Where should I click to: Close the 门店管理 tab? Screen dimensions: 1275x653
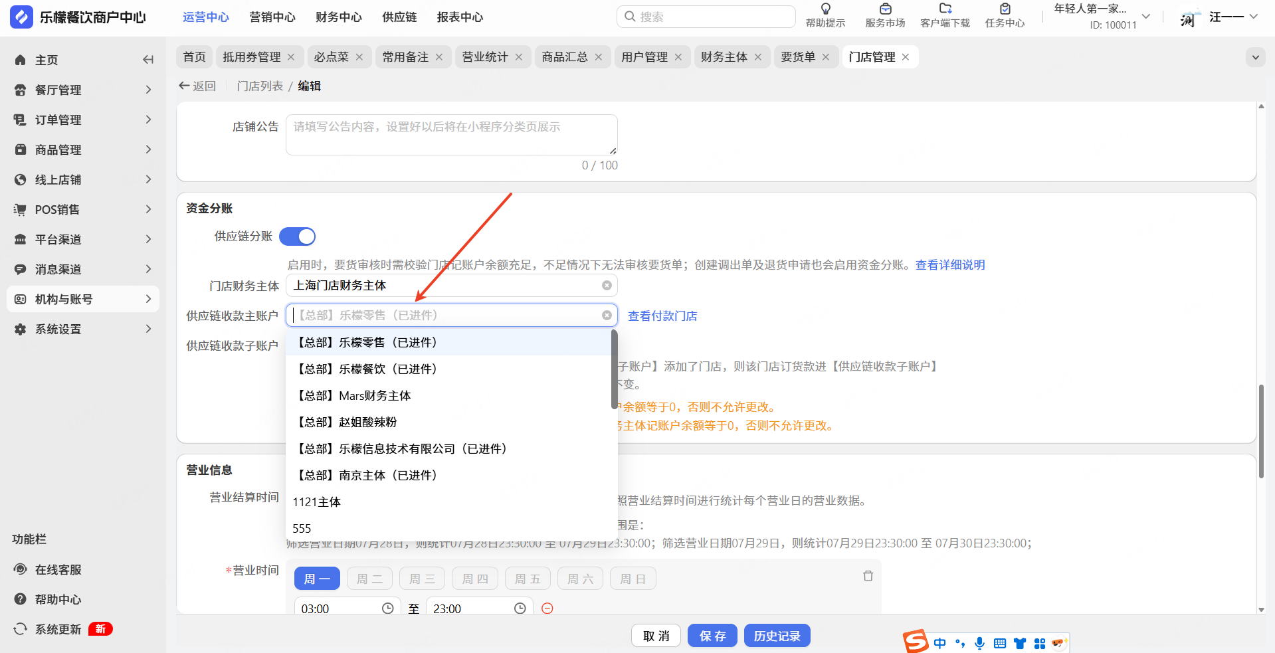pos(906,57)
